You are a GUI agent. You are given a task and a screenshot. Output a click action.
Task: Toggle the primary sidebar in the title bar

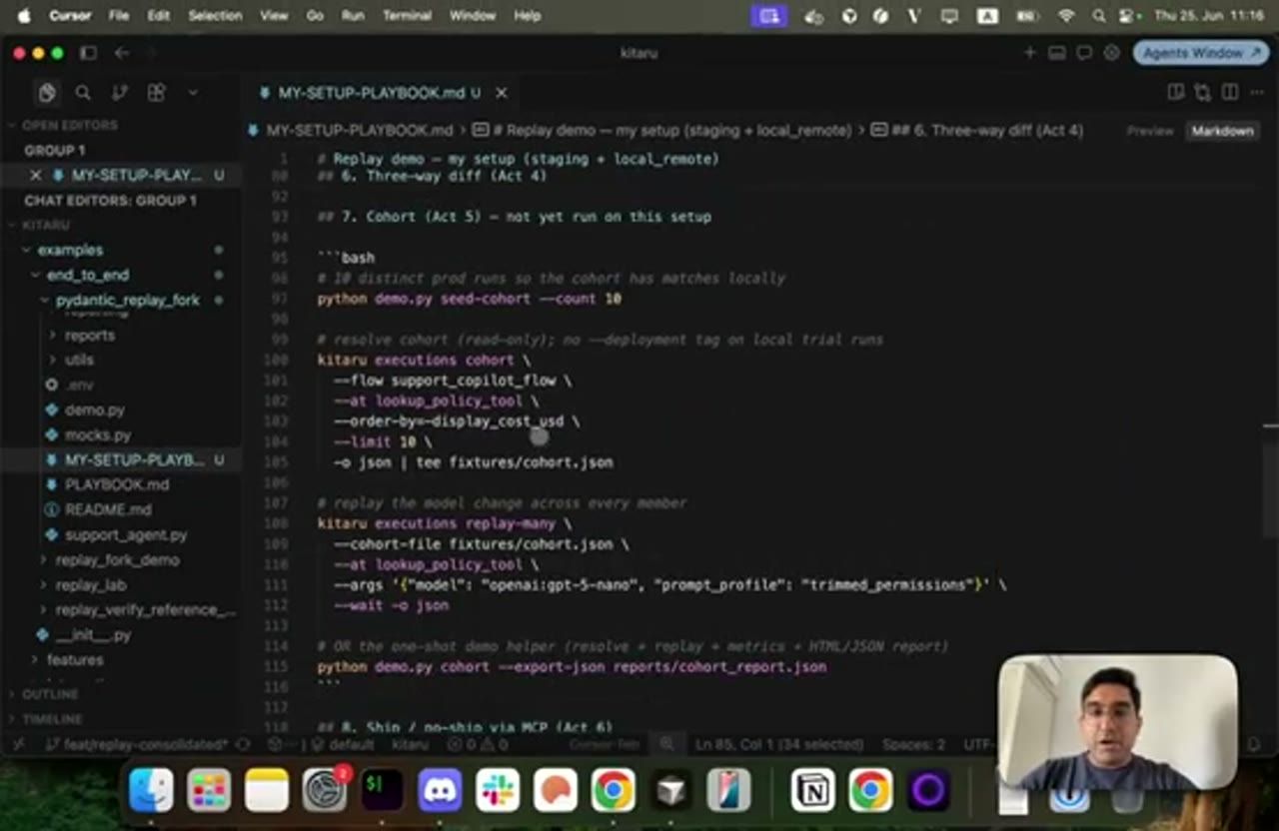point(88,53)
